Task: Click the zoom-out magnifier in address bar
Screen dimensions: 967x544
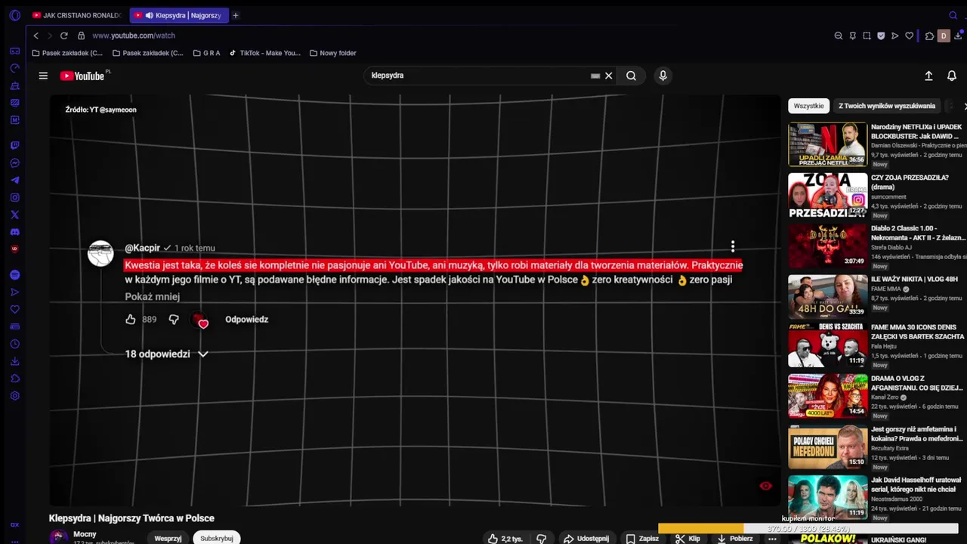Action: point(839,36)
